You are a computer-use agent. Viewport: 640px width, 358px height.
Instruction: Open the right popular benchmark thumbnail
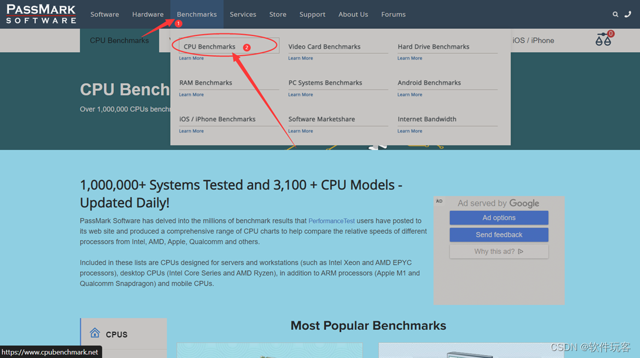pos(471,350)
